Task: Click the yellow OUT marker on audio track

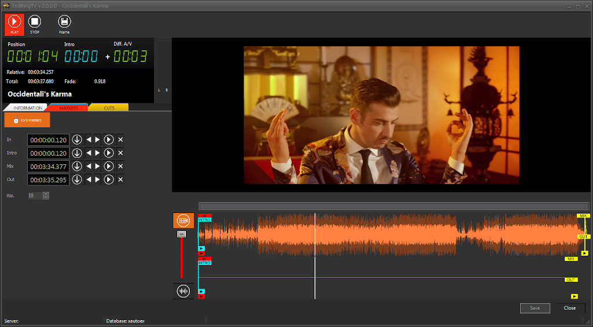Action: click(571, 280)
